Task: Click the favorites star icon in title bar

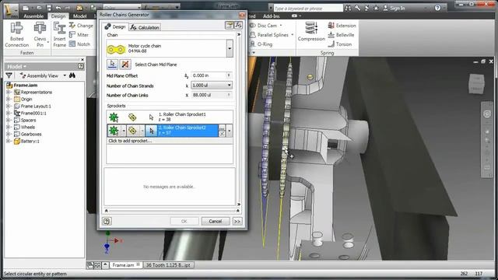Action: 376,9
